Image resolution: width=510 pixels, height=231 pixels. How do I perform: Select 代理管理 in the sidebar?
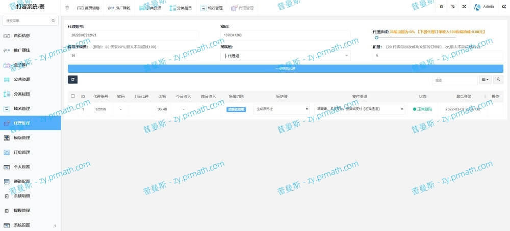click(x=30, y=123)
